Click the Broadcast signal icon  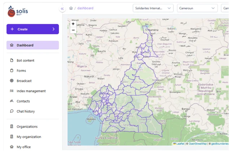[12, 81]
